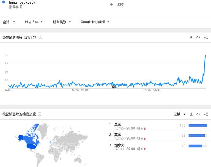This screenshot has width=211, height=167.
Task: Open help icon next to 按区域显示的搜索热度
Action: pos(40,114)
